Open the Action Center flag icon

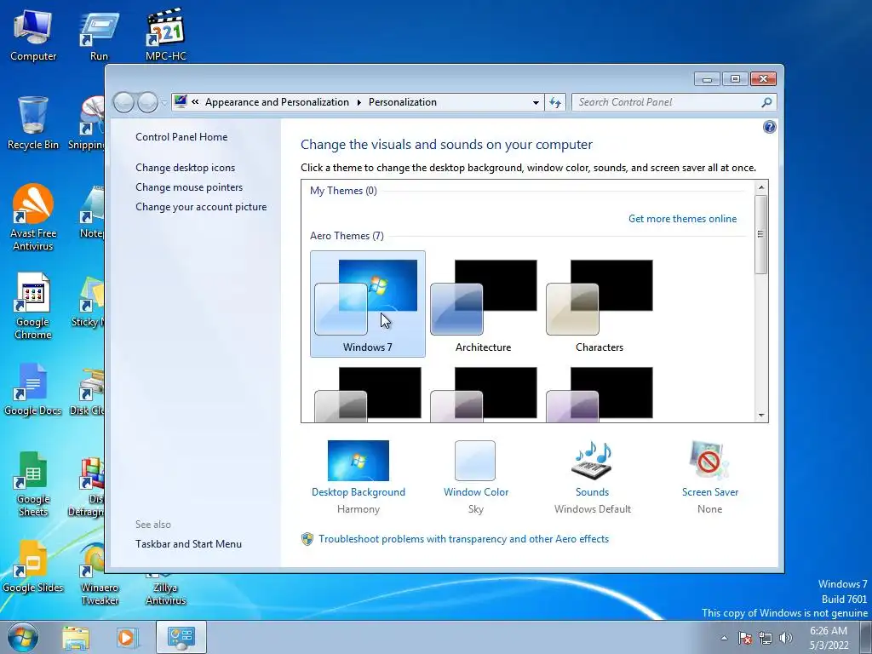click(x=745, y=638)
